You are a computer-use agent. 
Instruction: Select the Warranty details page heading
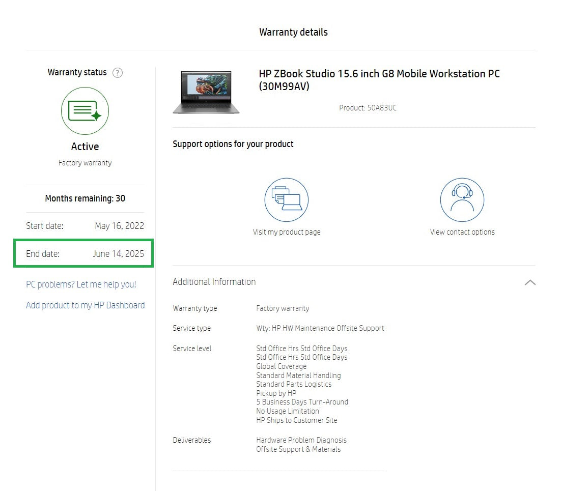point(293,32)
